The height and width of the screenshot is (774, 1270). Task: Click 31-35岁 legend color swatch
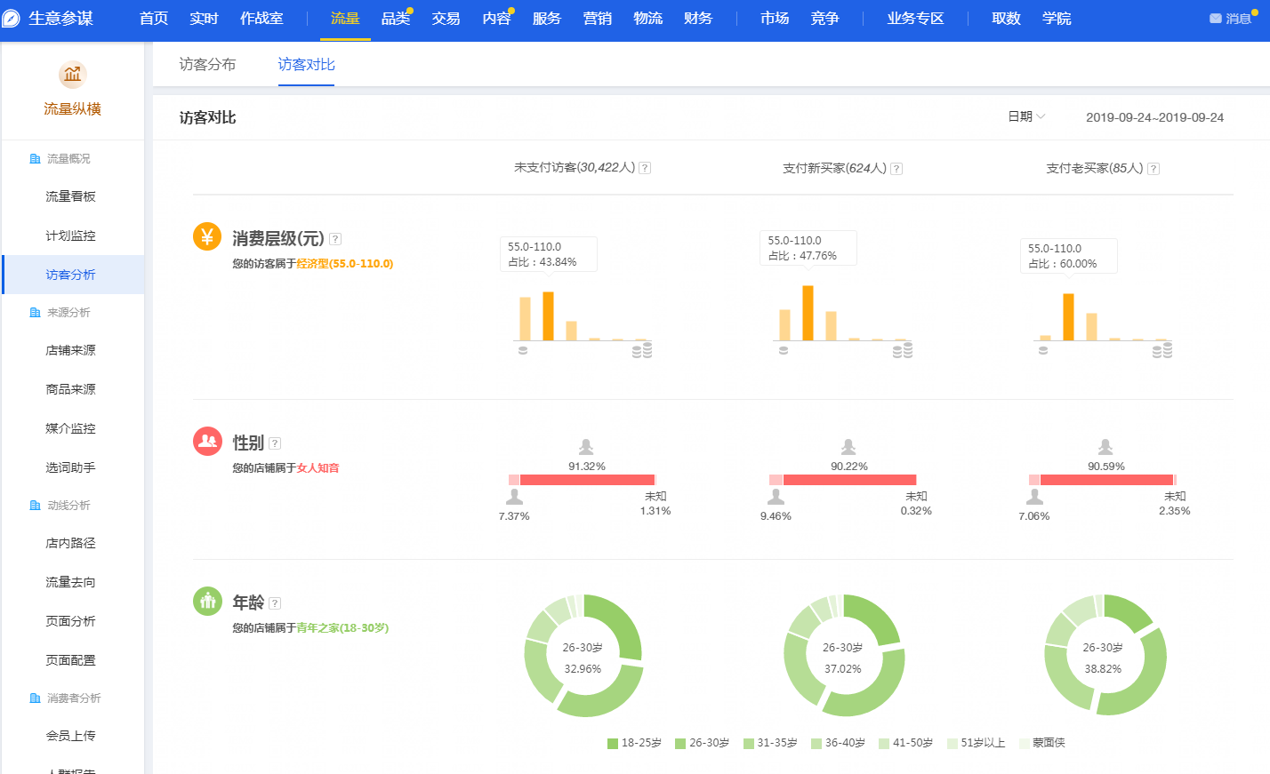749,744
